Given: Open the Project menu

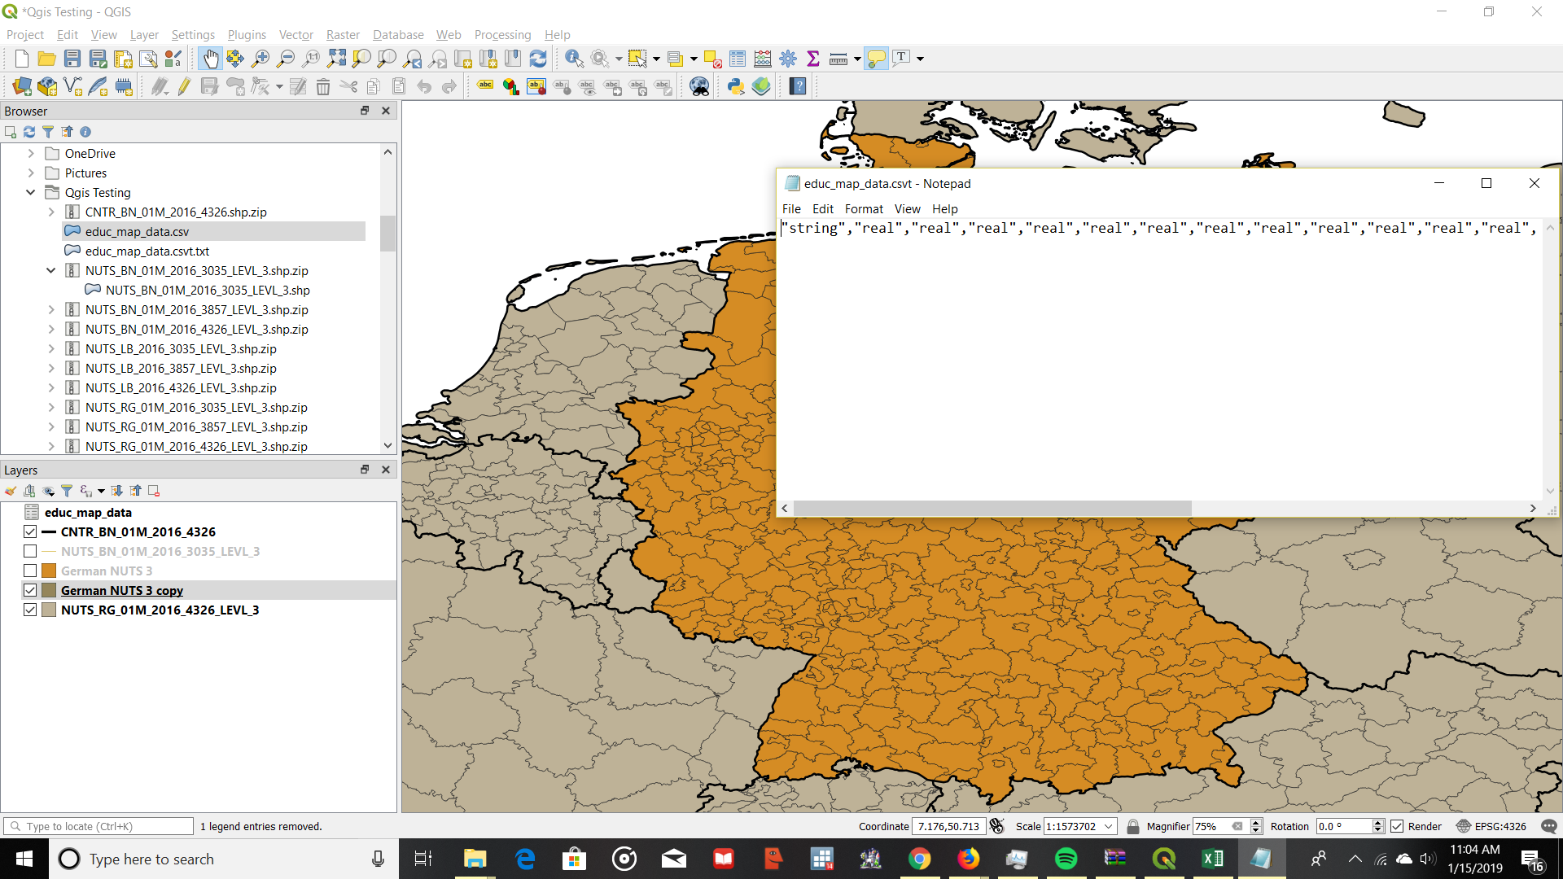Looking at the screenshot, I should (x=25, y=34).
